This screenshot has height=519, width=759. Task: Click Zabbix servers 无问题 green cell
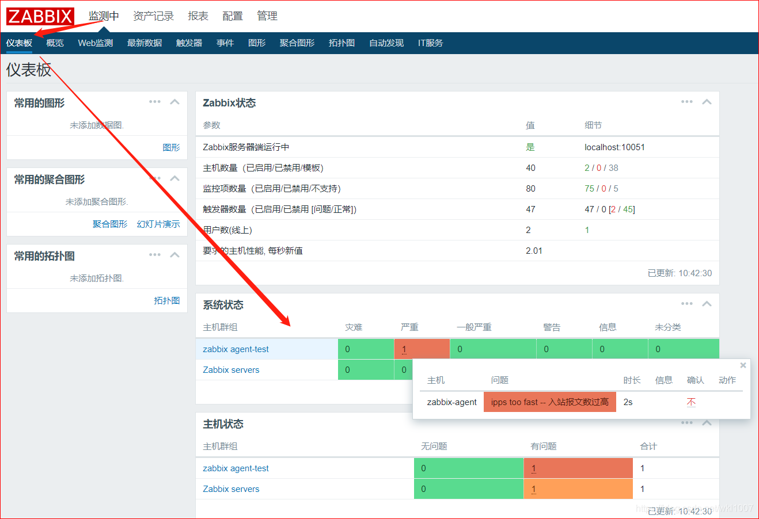[x=469, y=489]
